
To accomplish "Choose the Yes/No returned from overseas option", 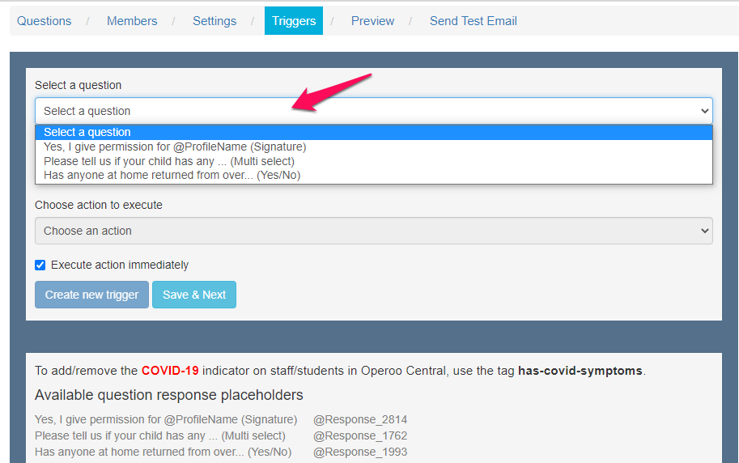I will pyautogui.click(x=172, y=175).
